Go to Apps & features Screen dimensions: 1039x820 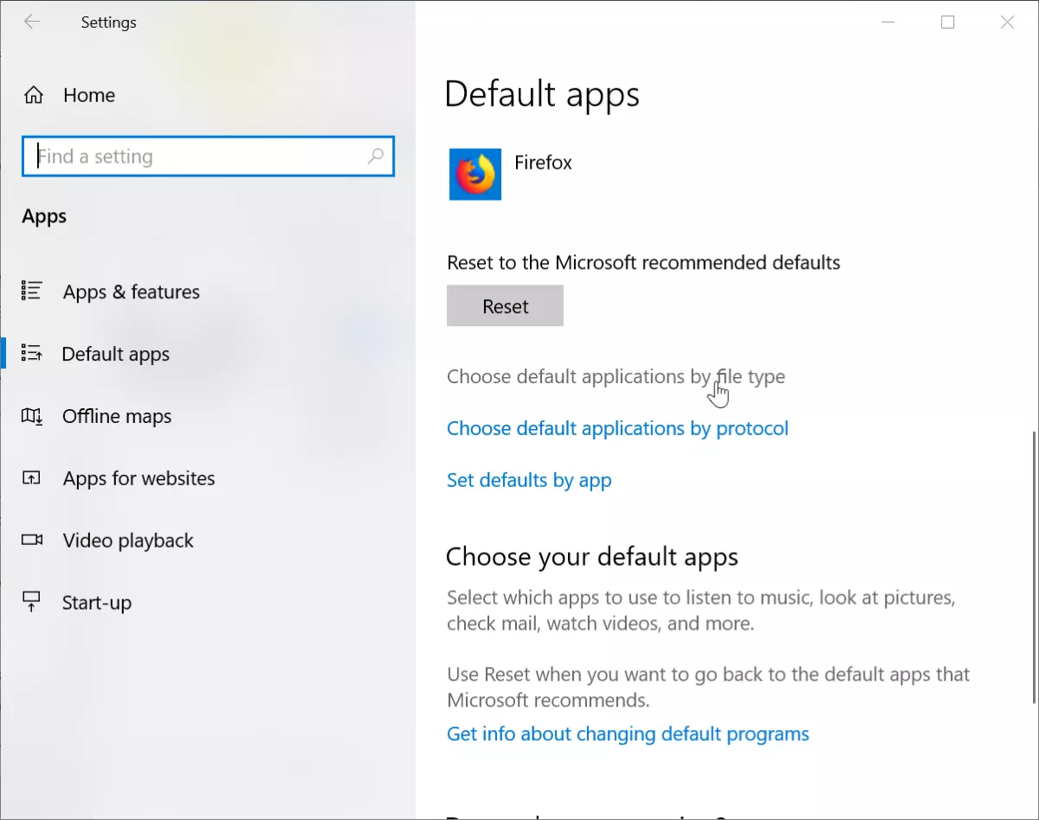[132, 292]
